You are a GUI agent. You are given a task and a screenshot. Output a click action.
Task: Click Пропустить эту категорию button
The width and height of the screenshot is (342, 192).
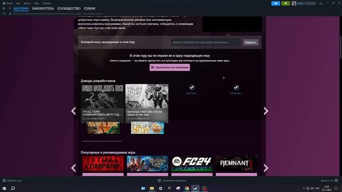click(170, 68)
